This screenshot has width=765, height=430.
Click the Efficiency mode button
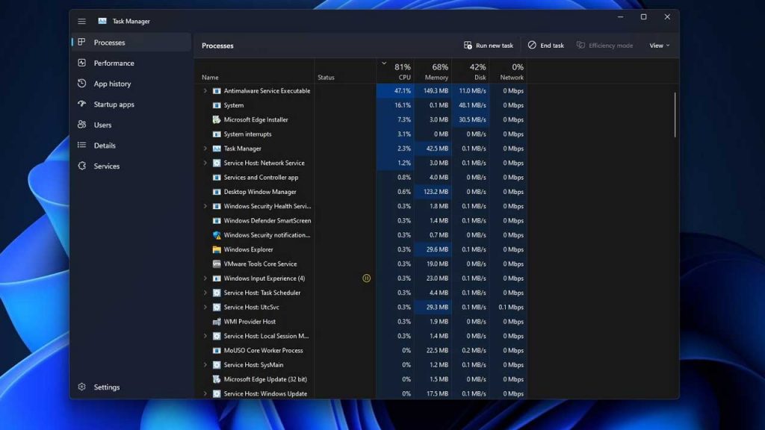click(x=605, y=46)
